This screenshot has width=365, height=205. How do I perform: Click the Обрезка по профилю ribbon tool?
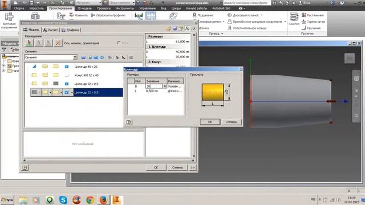(108, 15)
